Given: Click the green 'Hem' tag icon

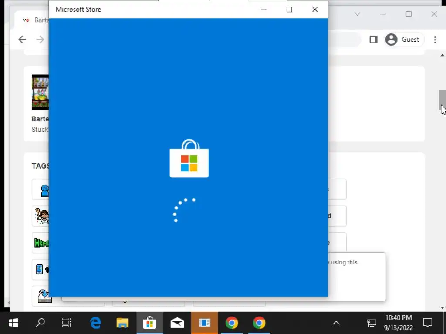Looking at the screenshot, I should [x=41, y=243].
